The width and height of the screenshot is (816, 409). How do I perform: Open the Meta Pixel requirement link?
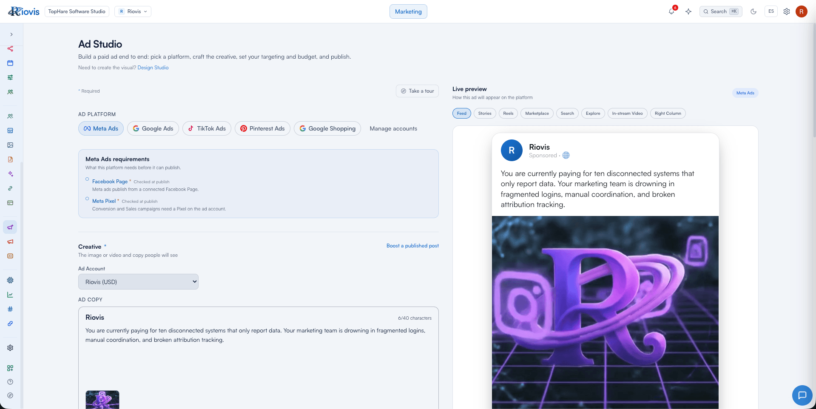click(104, 201)
